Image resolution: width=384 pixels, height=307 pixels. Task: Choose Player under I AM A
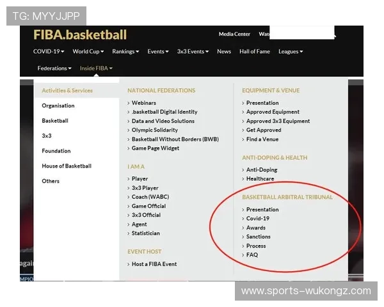click(140, 178)
